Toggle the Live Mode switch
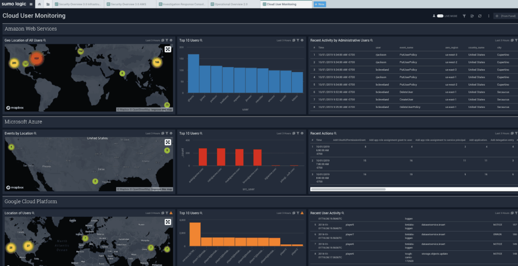Viewport: 518px width, 266px height. [x=440, y=16]
